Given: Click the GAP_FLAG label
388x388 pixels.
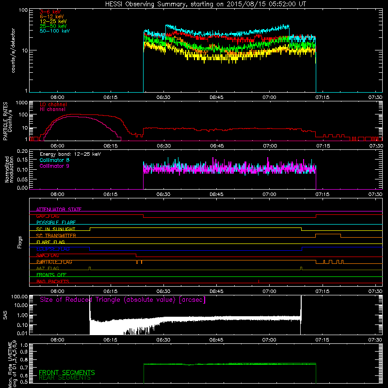Looking at the screenshot, I should click(x=48, y=216).
